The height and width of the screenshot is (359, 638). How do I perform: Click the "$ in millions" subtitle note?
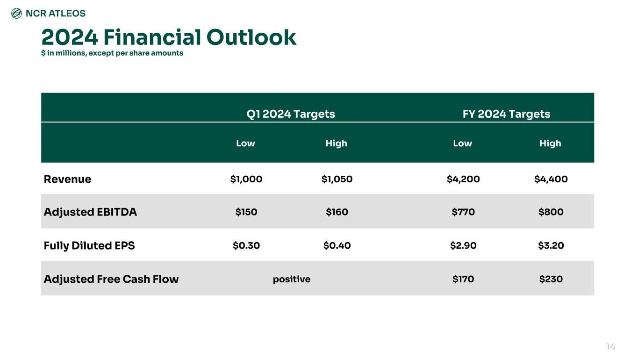point(112,53)
